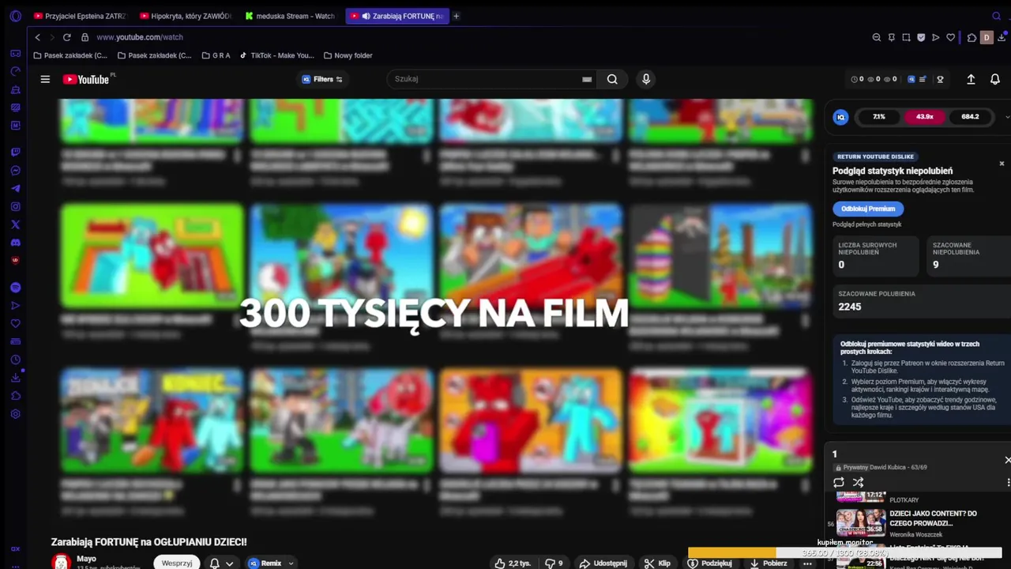Image resolution: width=1011 pixels, height=569 pixels.
Task: Switch to the Przyjaciel Epsteina tab
Action: click(x=80, y=16)
